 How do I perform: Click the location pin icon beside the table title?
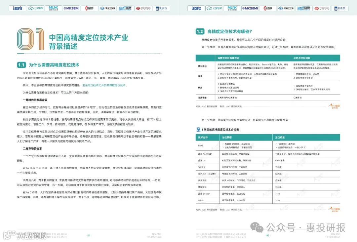[198, 129]
